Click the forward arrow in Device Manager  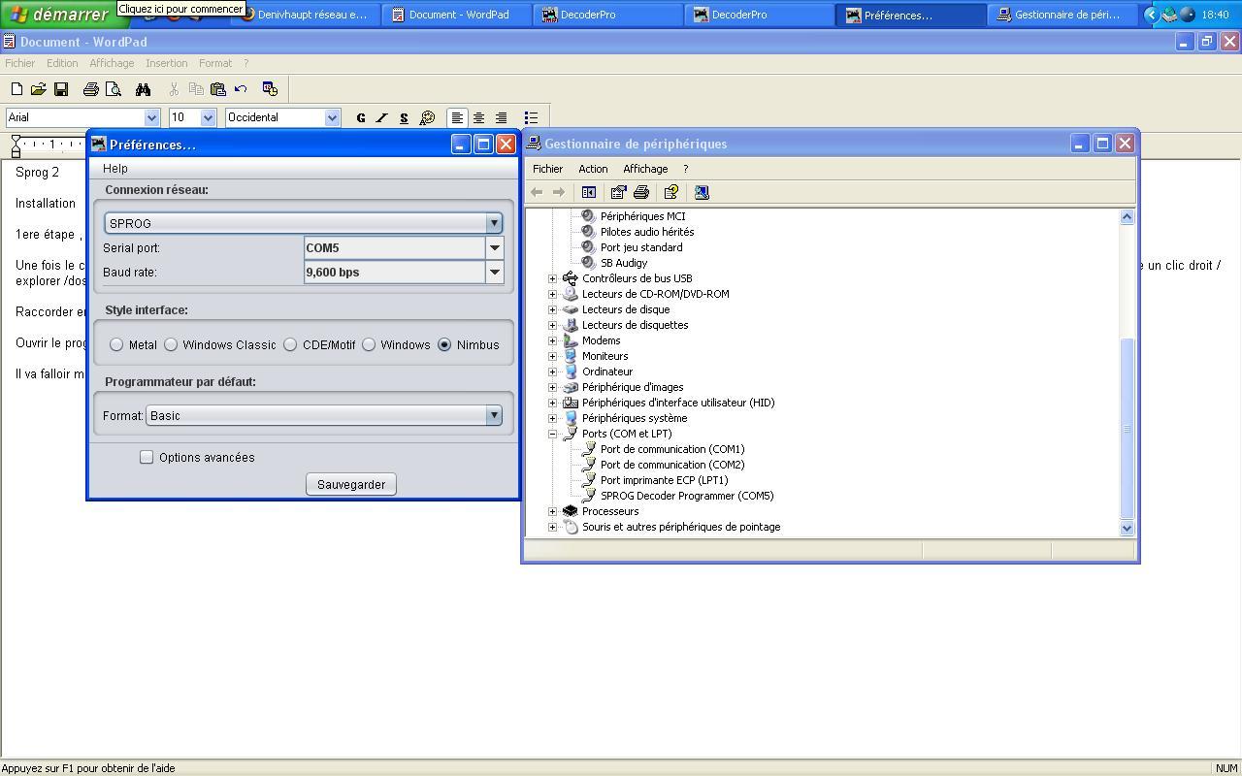(x=559, y=192)
